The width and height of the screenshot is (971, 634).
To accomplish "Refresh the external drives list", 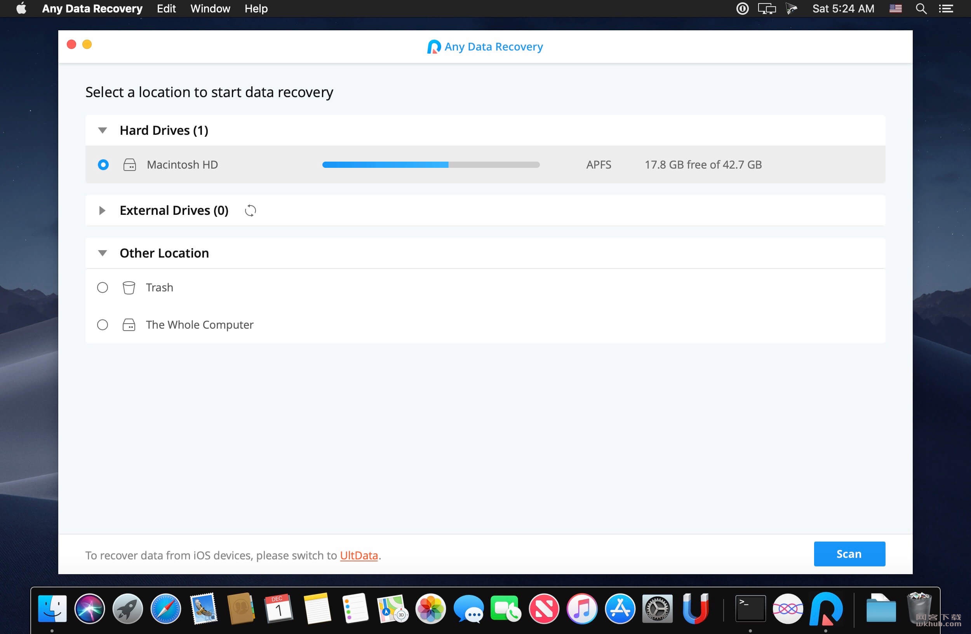I will pos(250,211).
